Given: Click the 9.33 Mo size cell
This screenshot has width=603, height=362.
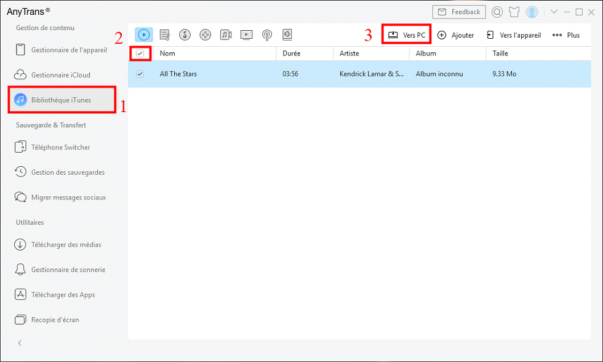Looking at the screenshot, I should (504, 74).
